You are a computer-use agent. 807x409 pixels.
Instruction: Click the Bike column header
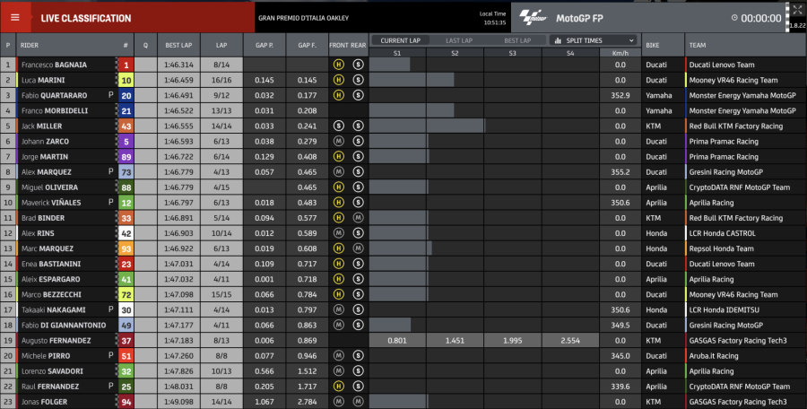[x=653, y=46]
